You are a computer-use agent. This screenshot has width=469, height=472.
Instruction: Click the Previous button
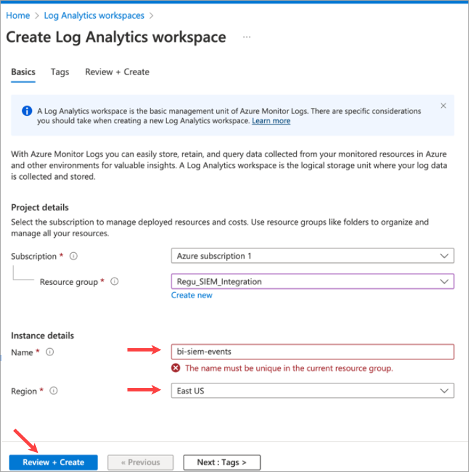tap(140, 462)
